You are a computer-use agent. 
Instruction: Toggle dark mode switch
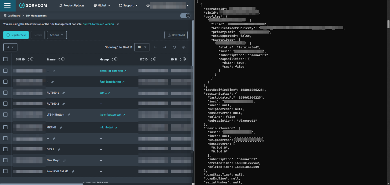pos(185,16)
